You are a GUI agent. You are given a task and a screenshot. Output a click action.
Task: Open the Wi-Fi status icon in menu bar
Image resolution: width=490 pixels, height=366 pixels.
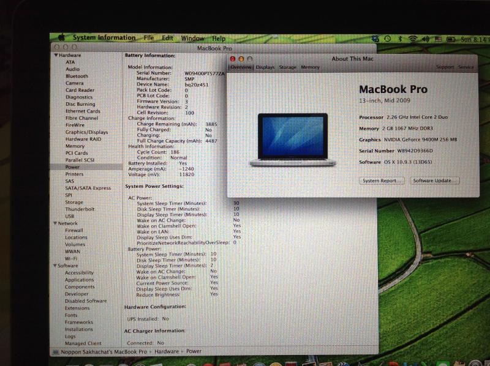pos(413,39)
